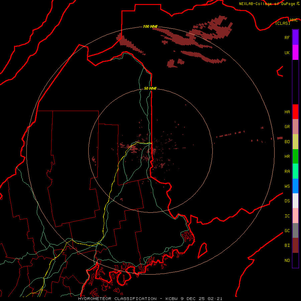
Task: Click the 50 NMI range ring label
Action: pos(150,88)
